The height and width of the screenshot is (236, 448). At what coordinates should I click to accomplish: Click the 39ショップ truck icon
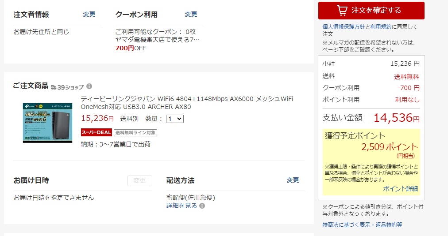tap(54, 87)
